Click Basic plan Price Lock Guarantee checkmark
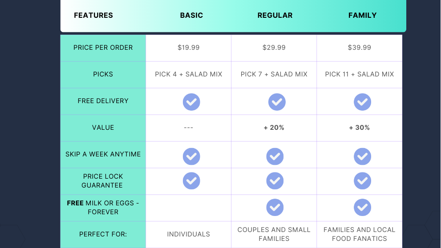The image size is (441, 248). (191, 181)
